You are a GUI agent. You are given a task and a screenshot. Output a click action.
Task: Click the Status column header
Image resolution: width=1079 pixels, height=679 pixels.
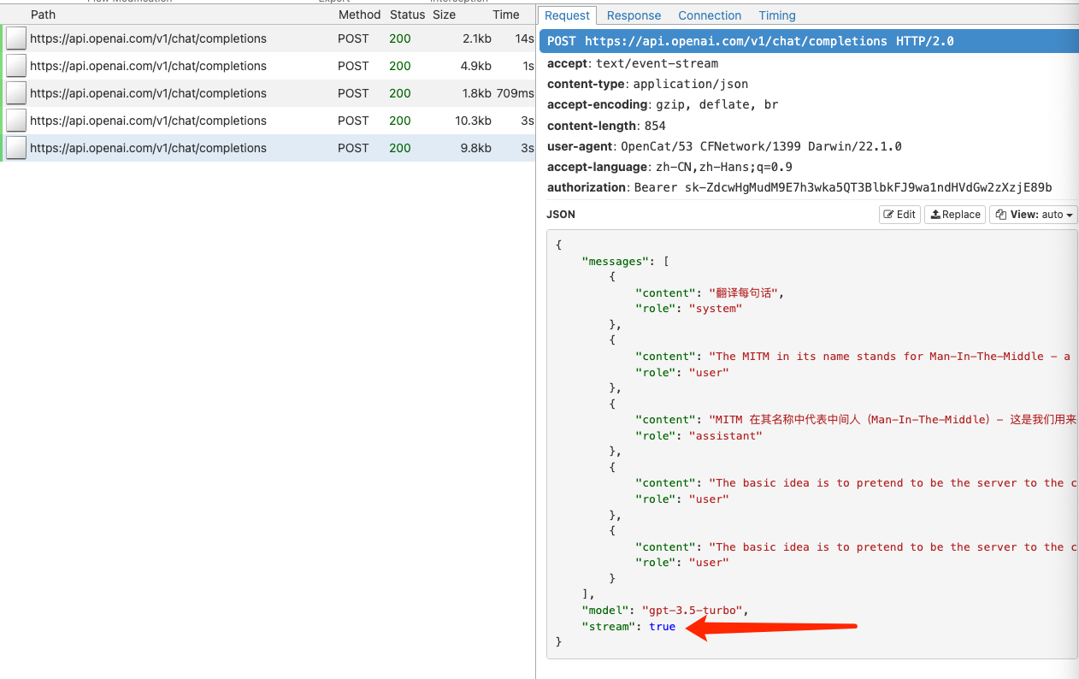407,15
